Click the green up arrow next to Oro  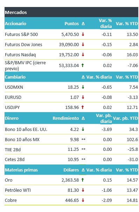(x=83, y=180)
